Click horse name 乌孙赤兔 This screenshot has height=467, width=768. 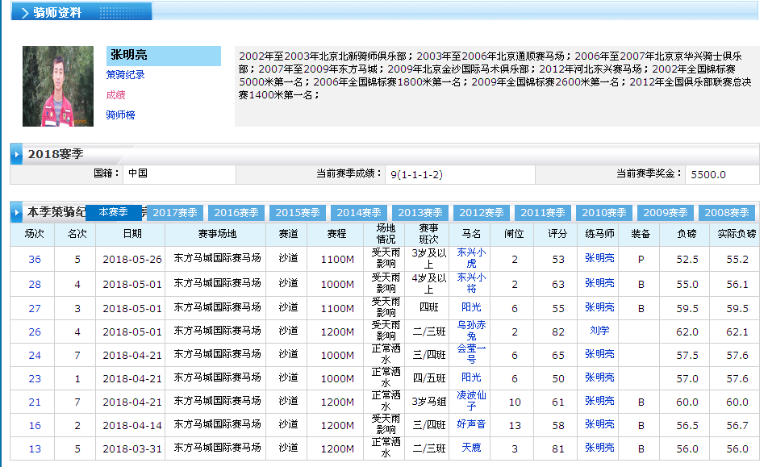click(x=471, y=331)
